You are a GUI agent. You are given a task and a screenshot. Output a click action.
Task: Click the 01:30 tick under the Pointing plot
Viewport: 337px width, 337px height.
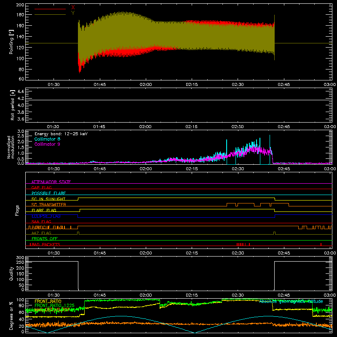click(x=53, y=85)
